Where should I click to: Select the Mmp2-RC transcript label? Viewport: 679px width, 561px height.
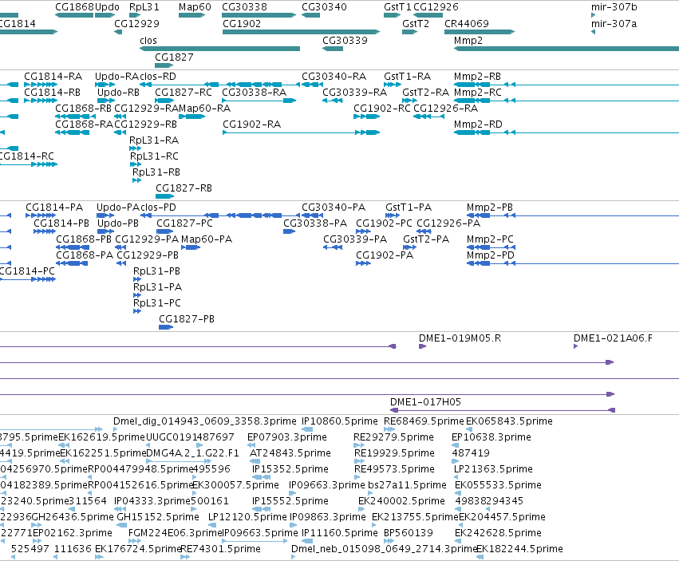click(x=478, y=93)
